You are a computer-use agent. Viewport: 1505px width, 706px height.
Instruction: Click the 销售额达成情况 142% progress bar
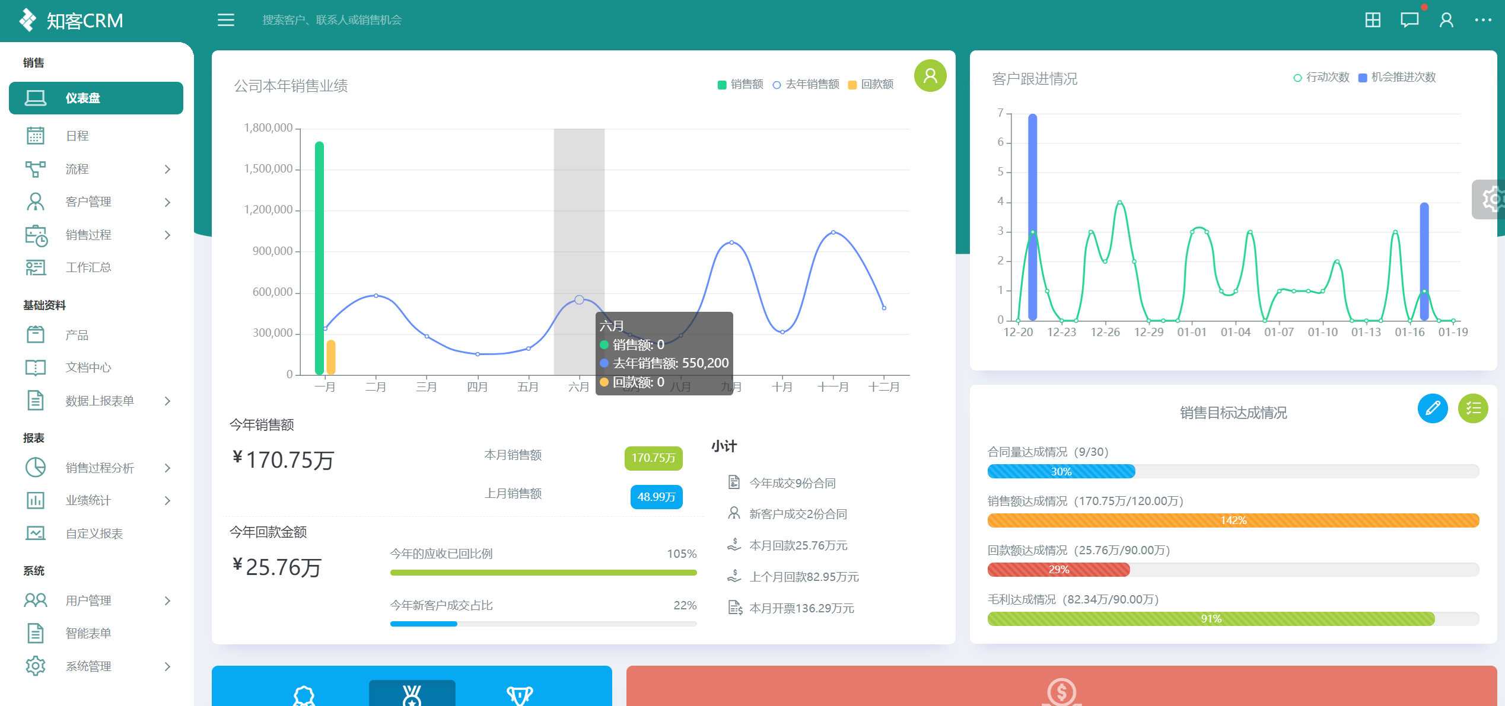click(x=1233, y=520)
